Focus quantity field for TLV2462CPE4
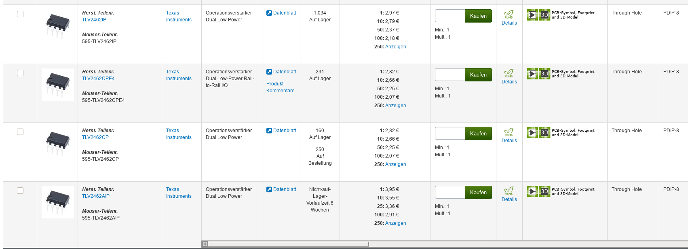Image resolution: width=688 pixels, height=249 pixels. click(x=450, y=75)
